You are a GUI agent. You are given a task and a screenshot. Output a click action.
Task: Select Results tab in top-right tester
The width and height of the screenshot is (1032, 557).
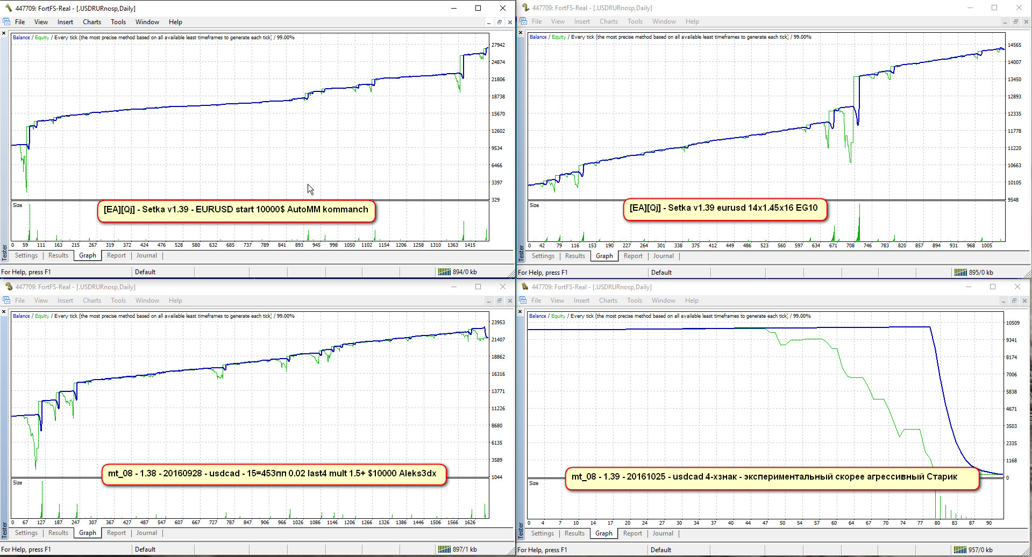click(x=575, y=256)
